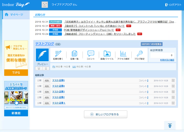Click 編集 button for テスト記事1
The width and height of the screenshot is (184, 132).
[x=47, y=103]
